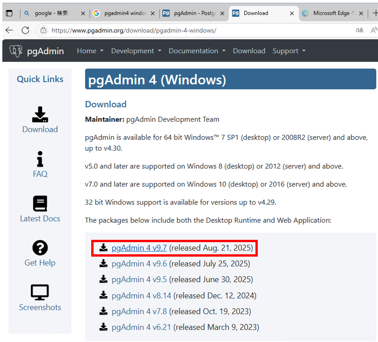Open the tab actions menu icon
This screenshot has width=378, height=342.
tap(9, 13)
